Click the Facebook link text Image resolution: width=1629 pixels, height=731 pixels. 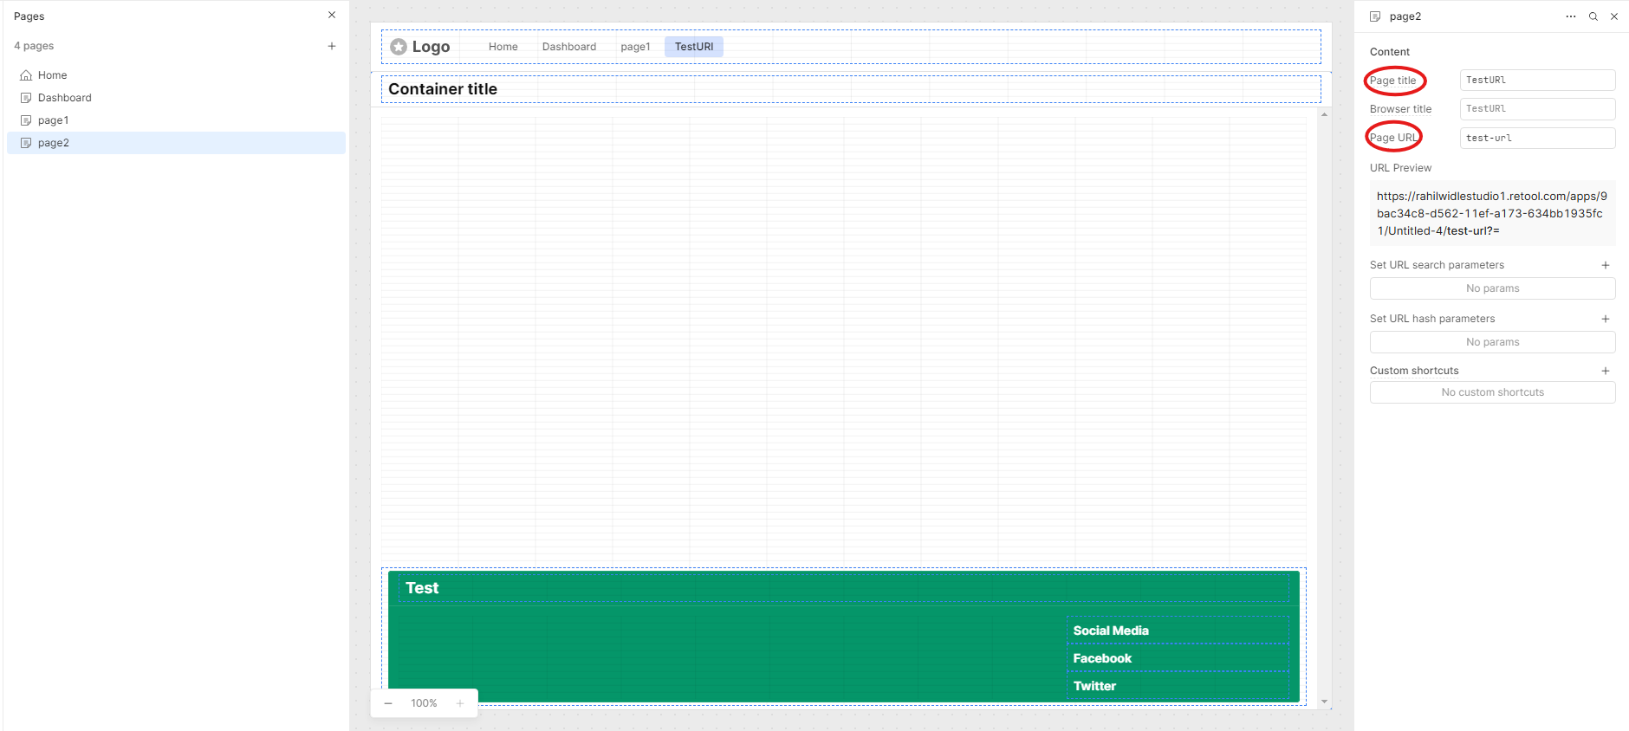[x=1102, y=658]
